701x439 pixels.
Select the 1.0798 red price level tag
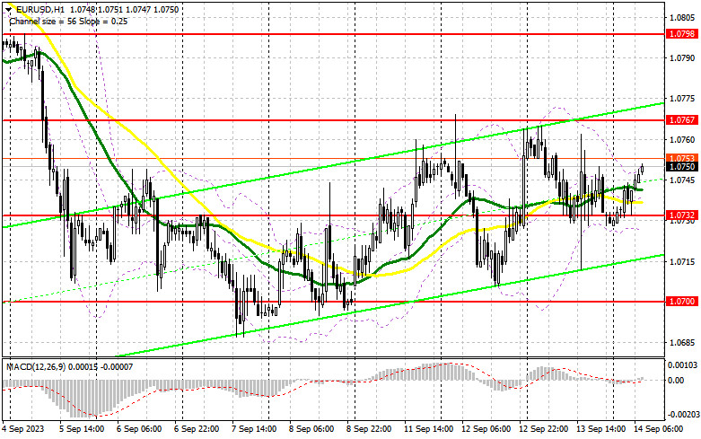coord(682,34)
